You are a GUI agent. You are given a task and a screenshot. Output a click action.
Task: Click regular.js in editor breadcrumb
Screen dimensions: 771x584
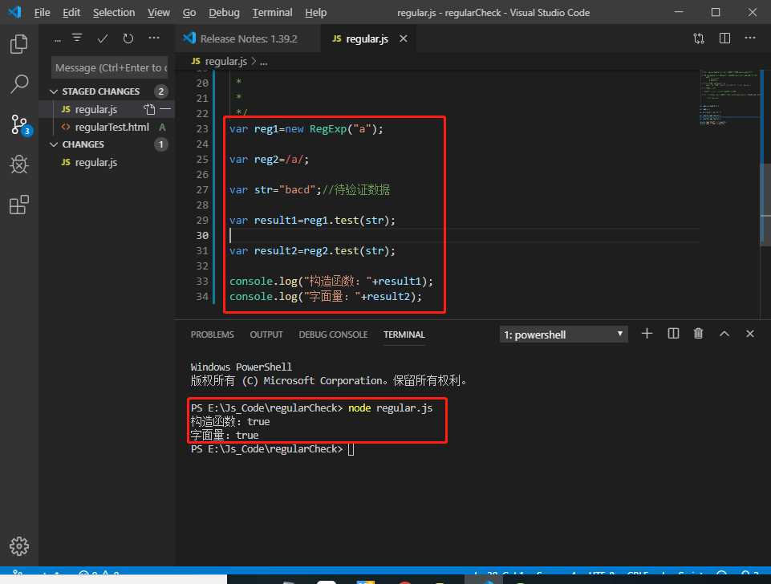(226, 62)
